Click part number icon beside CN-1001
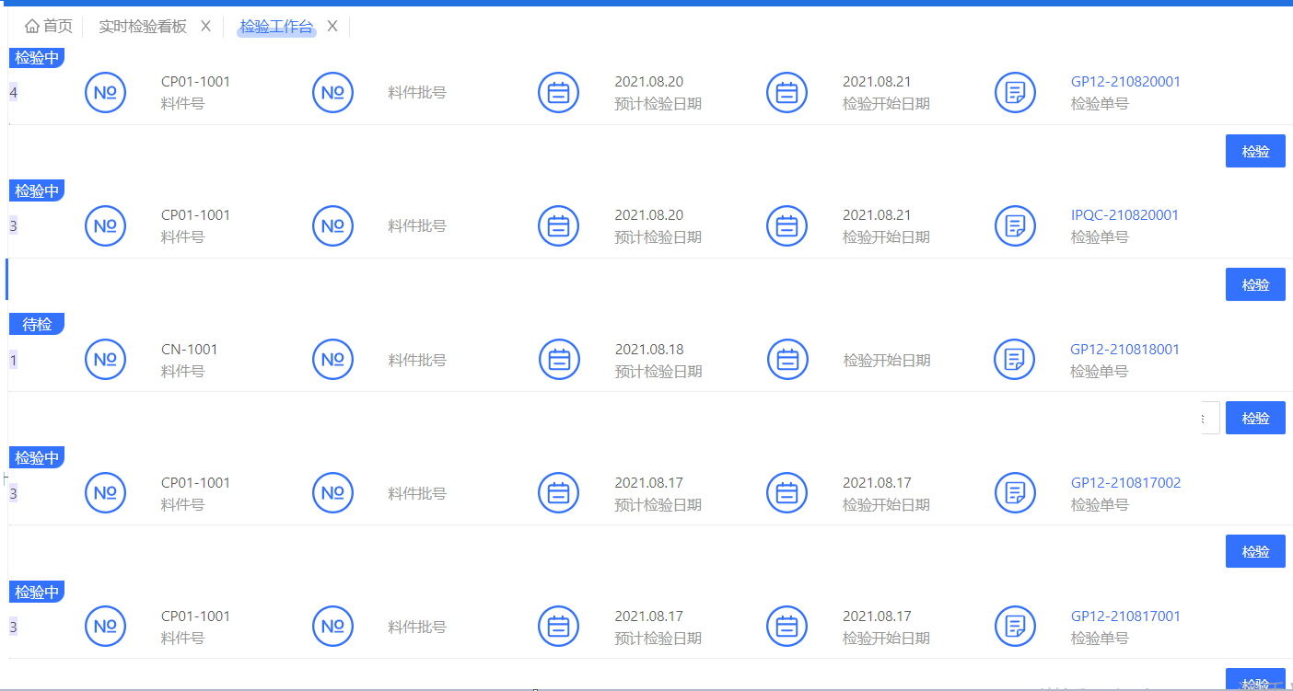The height and width of the screenshot is (691, 1293). 106,360
